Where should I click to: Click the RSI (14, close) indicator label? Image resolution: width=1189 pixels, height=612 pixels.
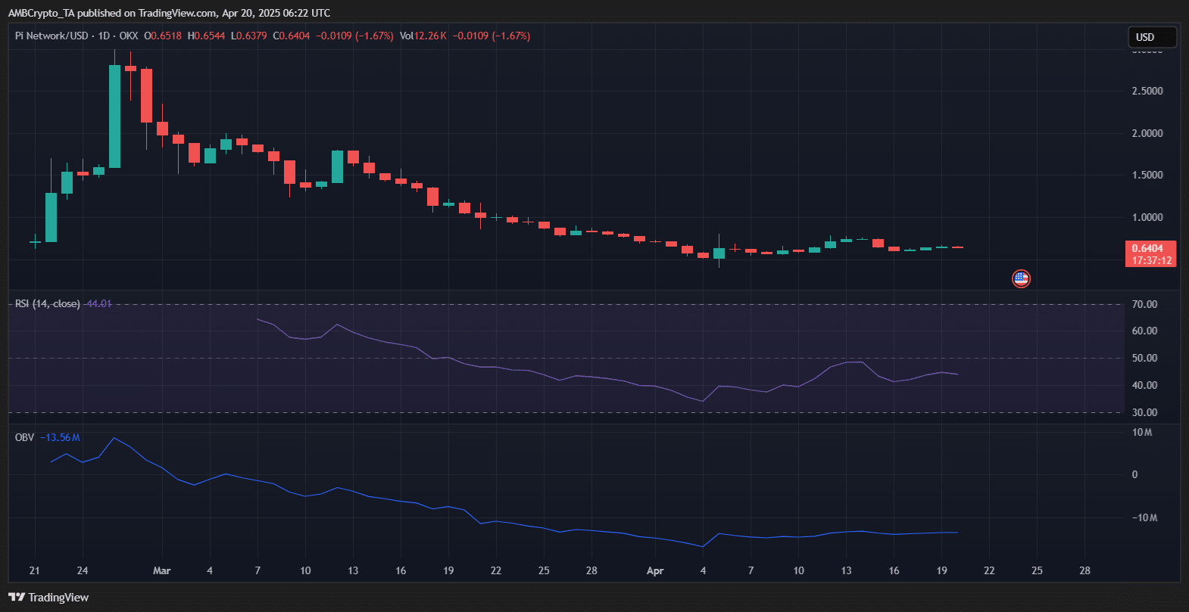tap(47, 303)
